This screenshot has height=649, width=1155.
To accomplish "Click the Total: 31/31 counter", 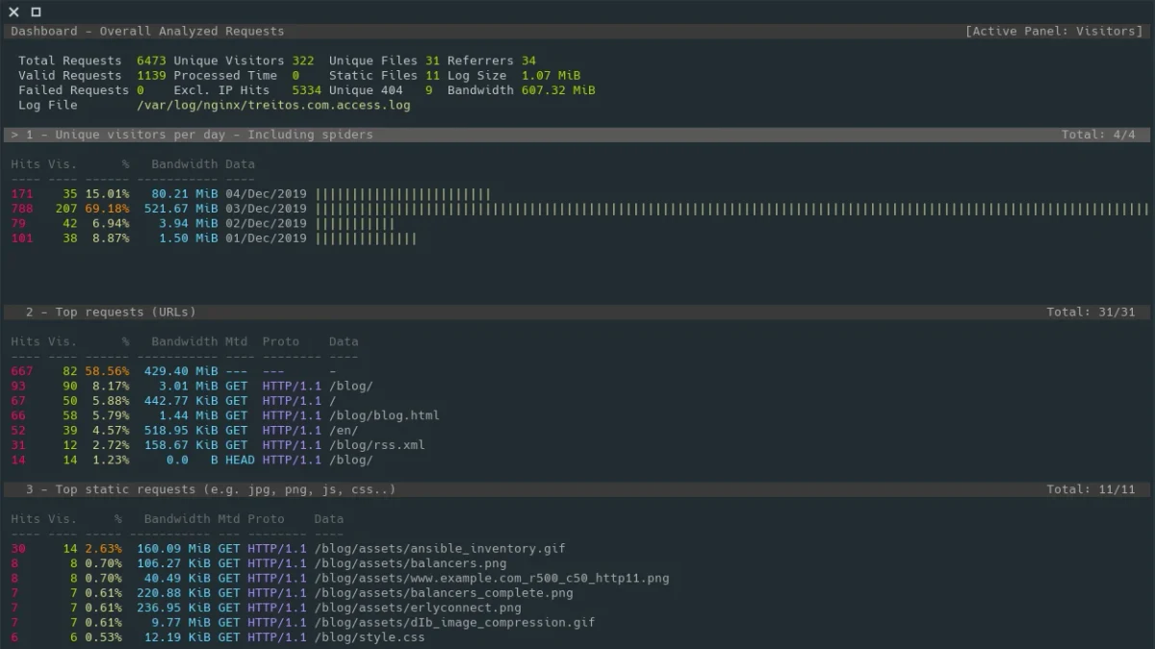I will 1091,312.
